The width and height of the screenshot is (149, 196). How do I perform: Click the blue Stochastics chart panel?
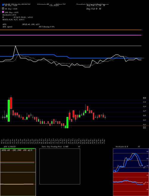[131, 160]
